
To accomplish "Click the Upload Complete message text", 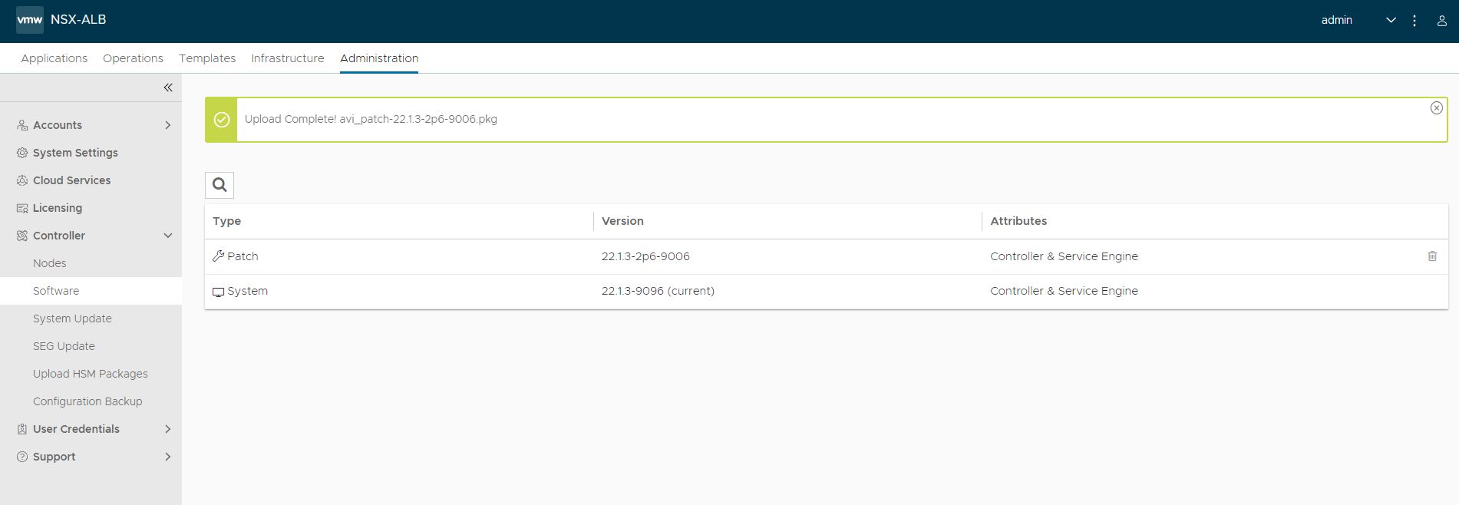I will 371,119.
